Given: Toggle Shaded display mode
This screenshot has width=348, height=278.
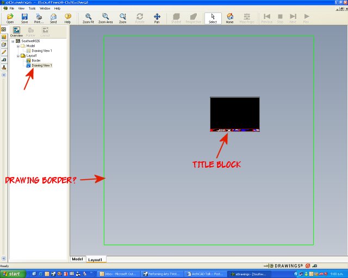Looking at the screenshot, I should [176, 18].
